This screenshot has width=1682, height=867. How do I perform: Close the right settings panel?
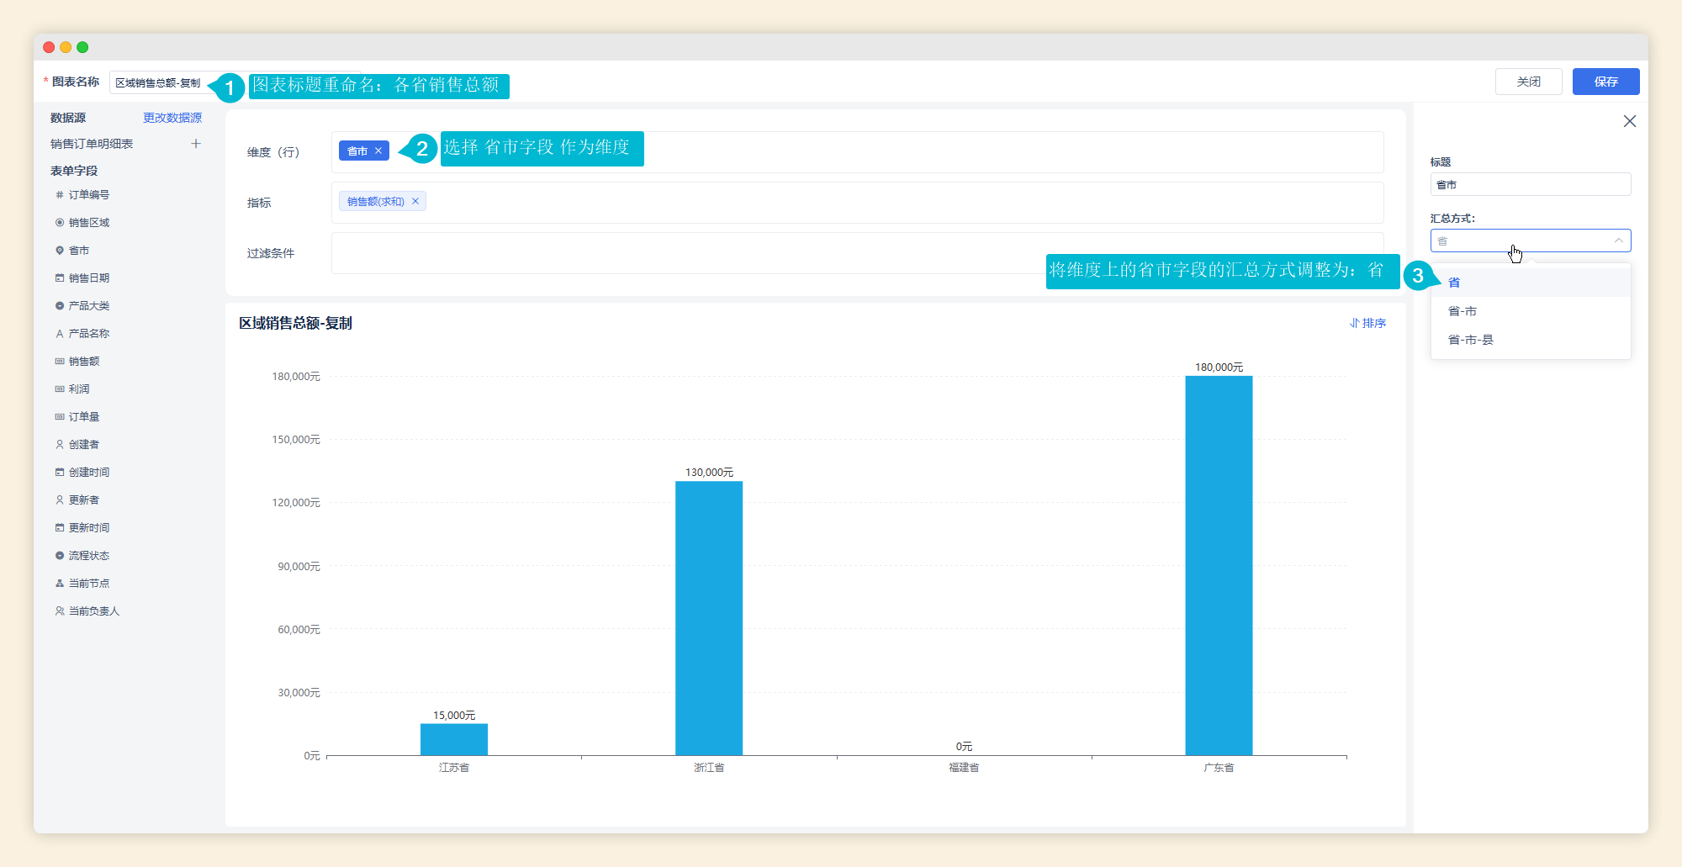tap(1630, 121)
